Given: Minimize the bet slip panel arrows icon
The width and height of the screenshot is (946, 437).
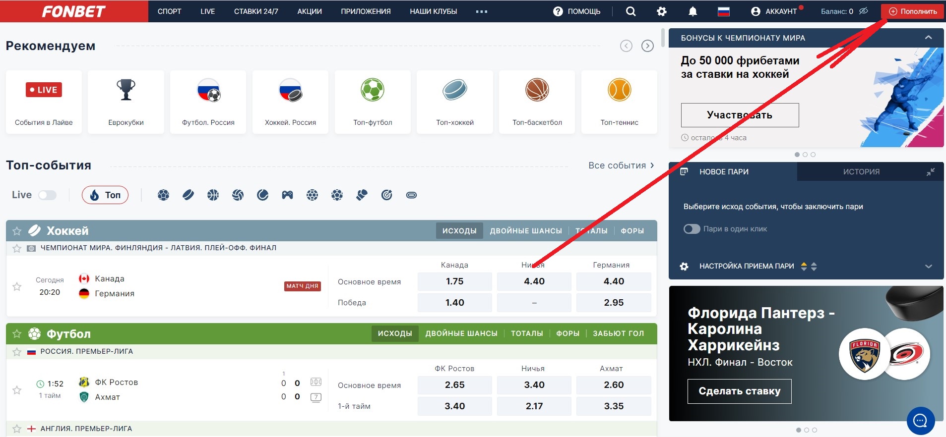Looking at the screenshot, I should coord(931,172).
